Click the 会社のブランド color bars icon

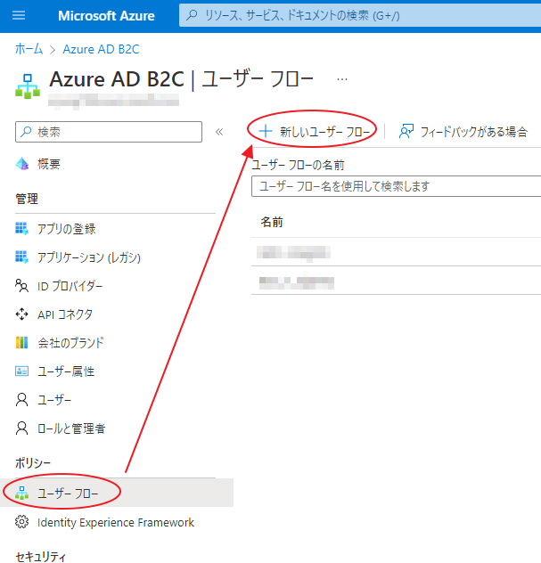pyautogui.click(x=22, y=343)
